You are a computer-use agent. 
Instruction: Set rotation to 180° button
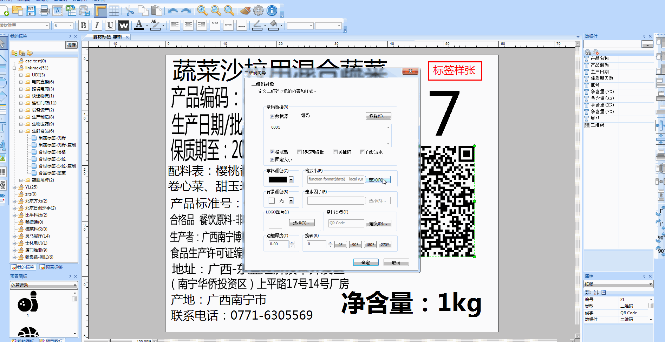pyautogui.click(x=370, y=245)
